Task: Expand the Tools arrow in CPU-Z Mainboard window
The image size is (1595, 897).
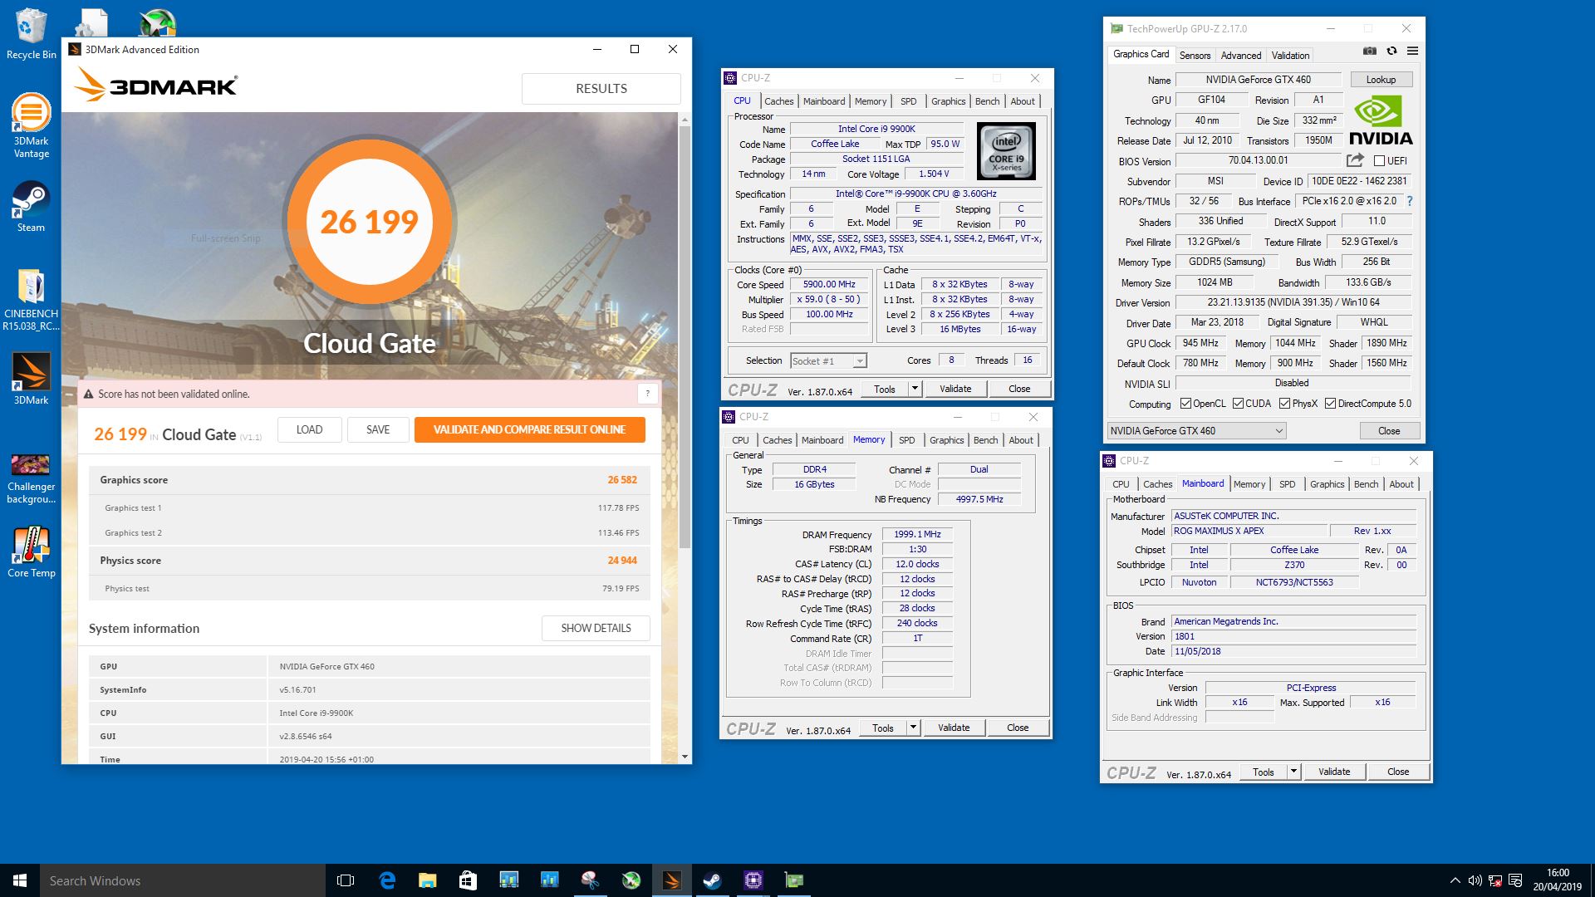Action: tap(1293, 772)
